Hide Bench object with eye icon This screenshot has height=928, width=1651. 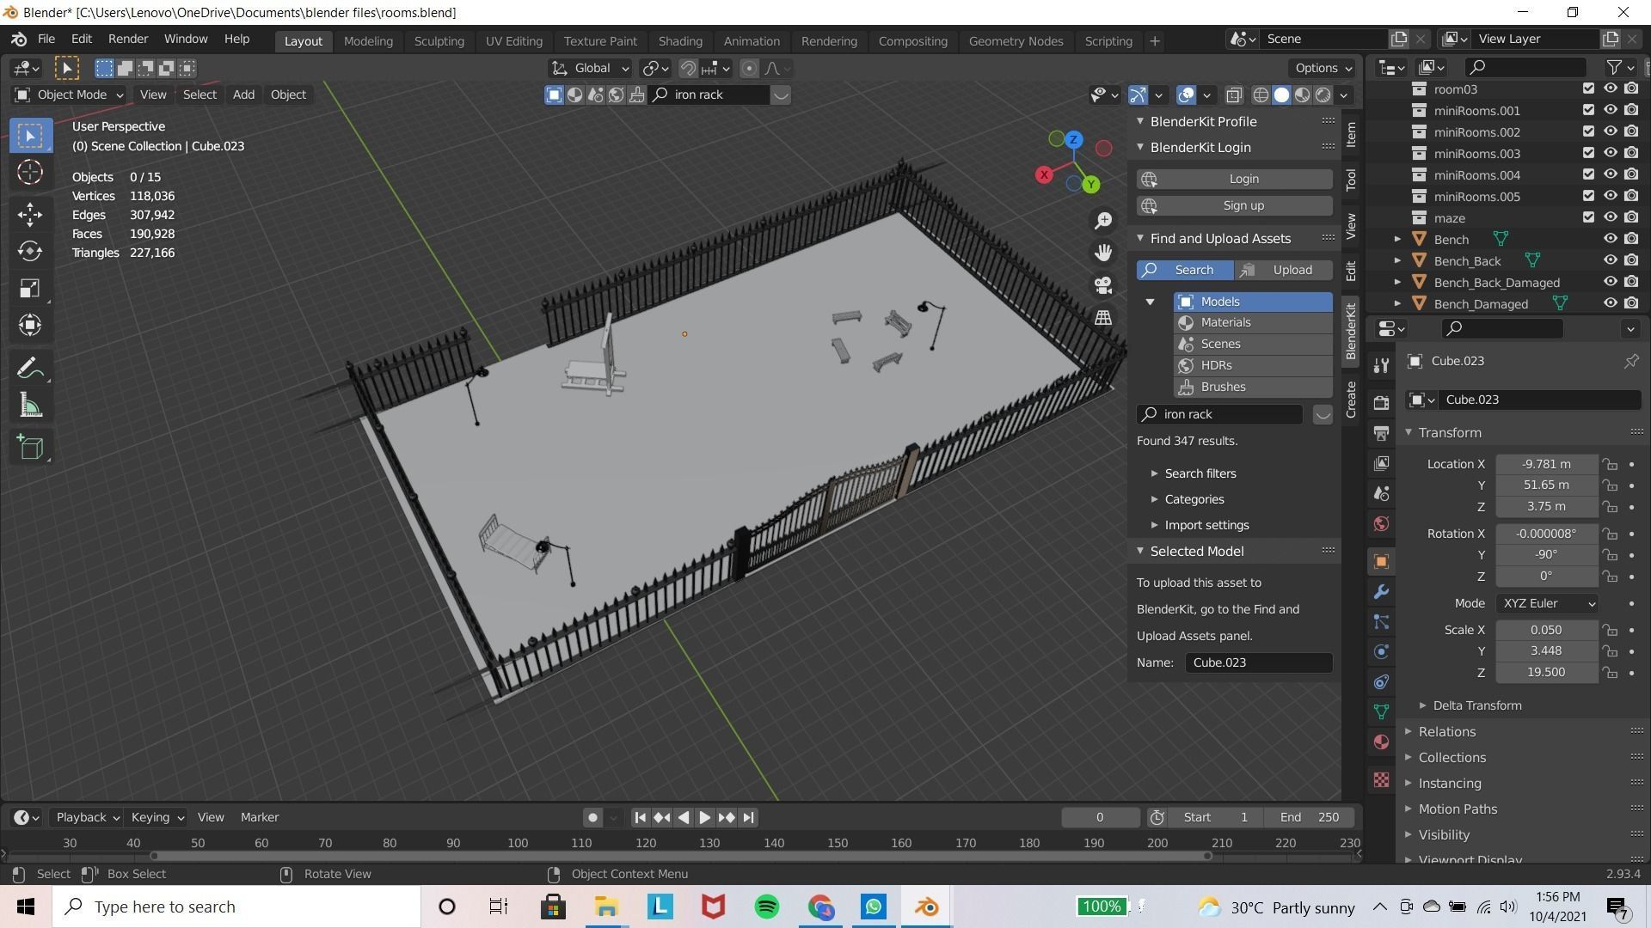pos(1611,239)
